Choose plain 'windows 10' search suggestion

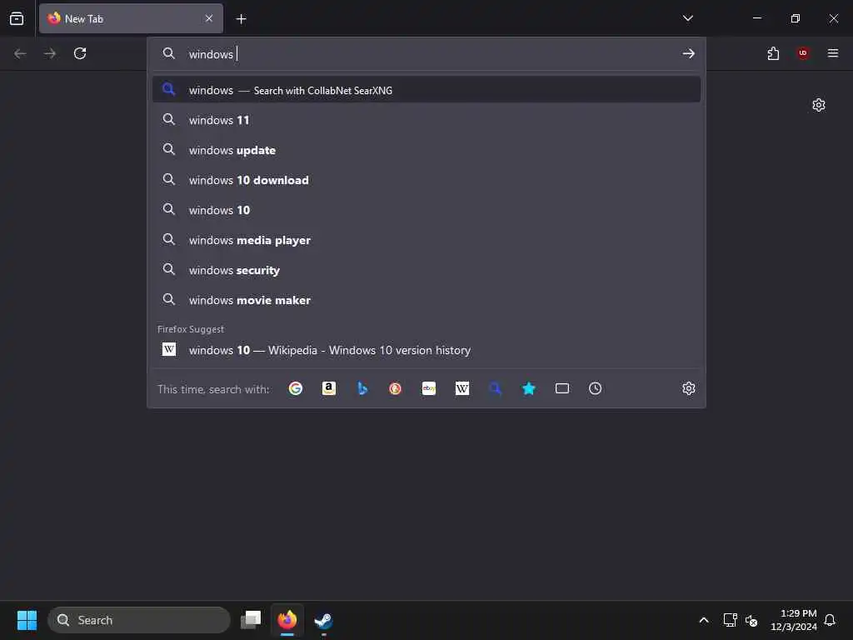[426, 209]
